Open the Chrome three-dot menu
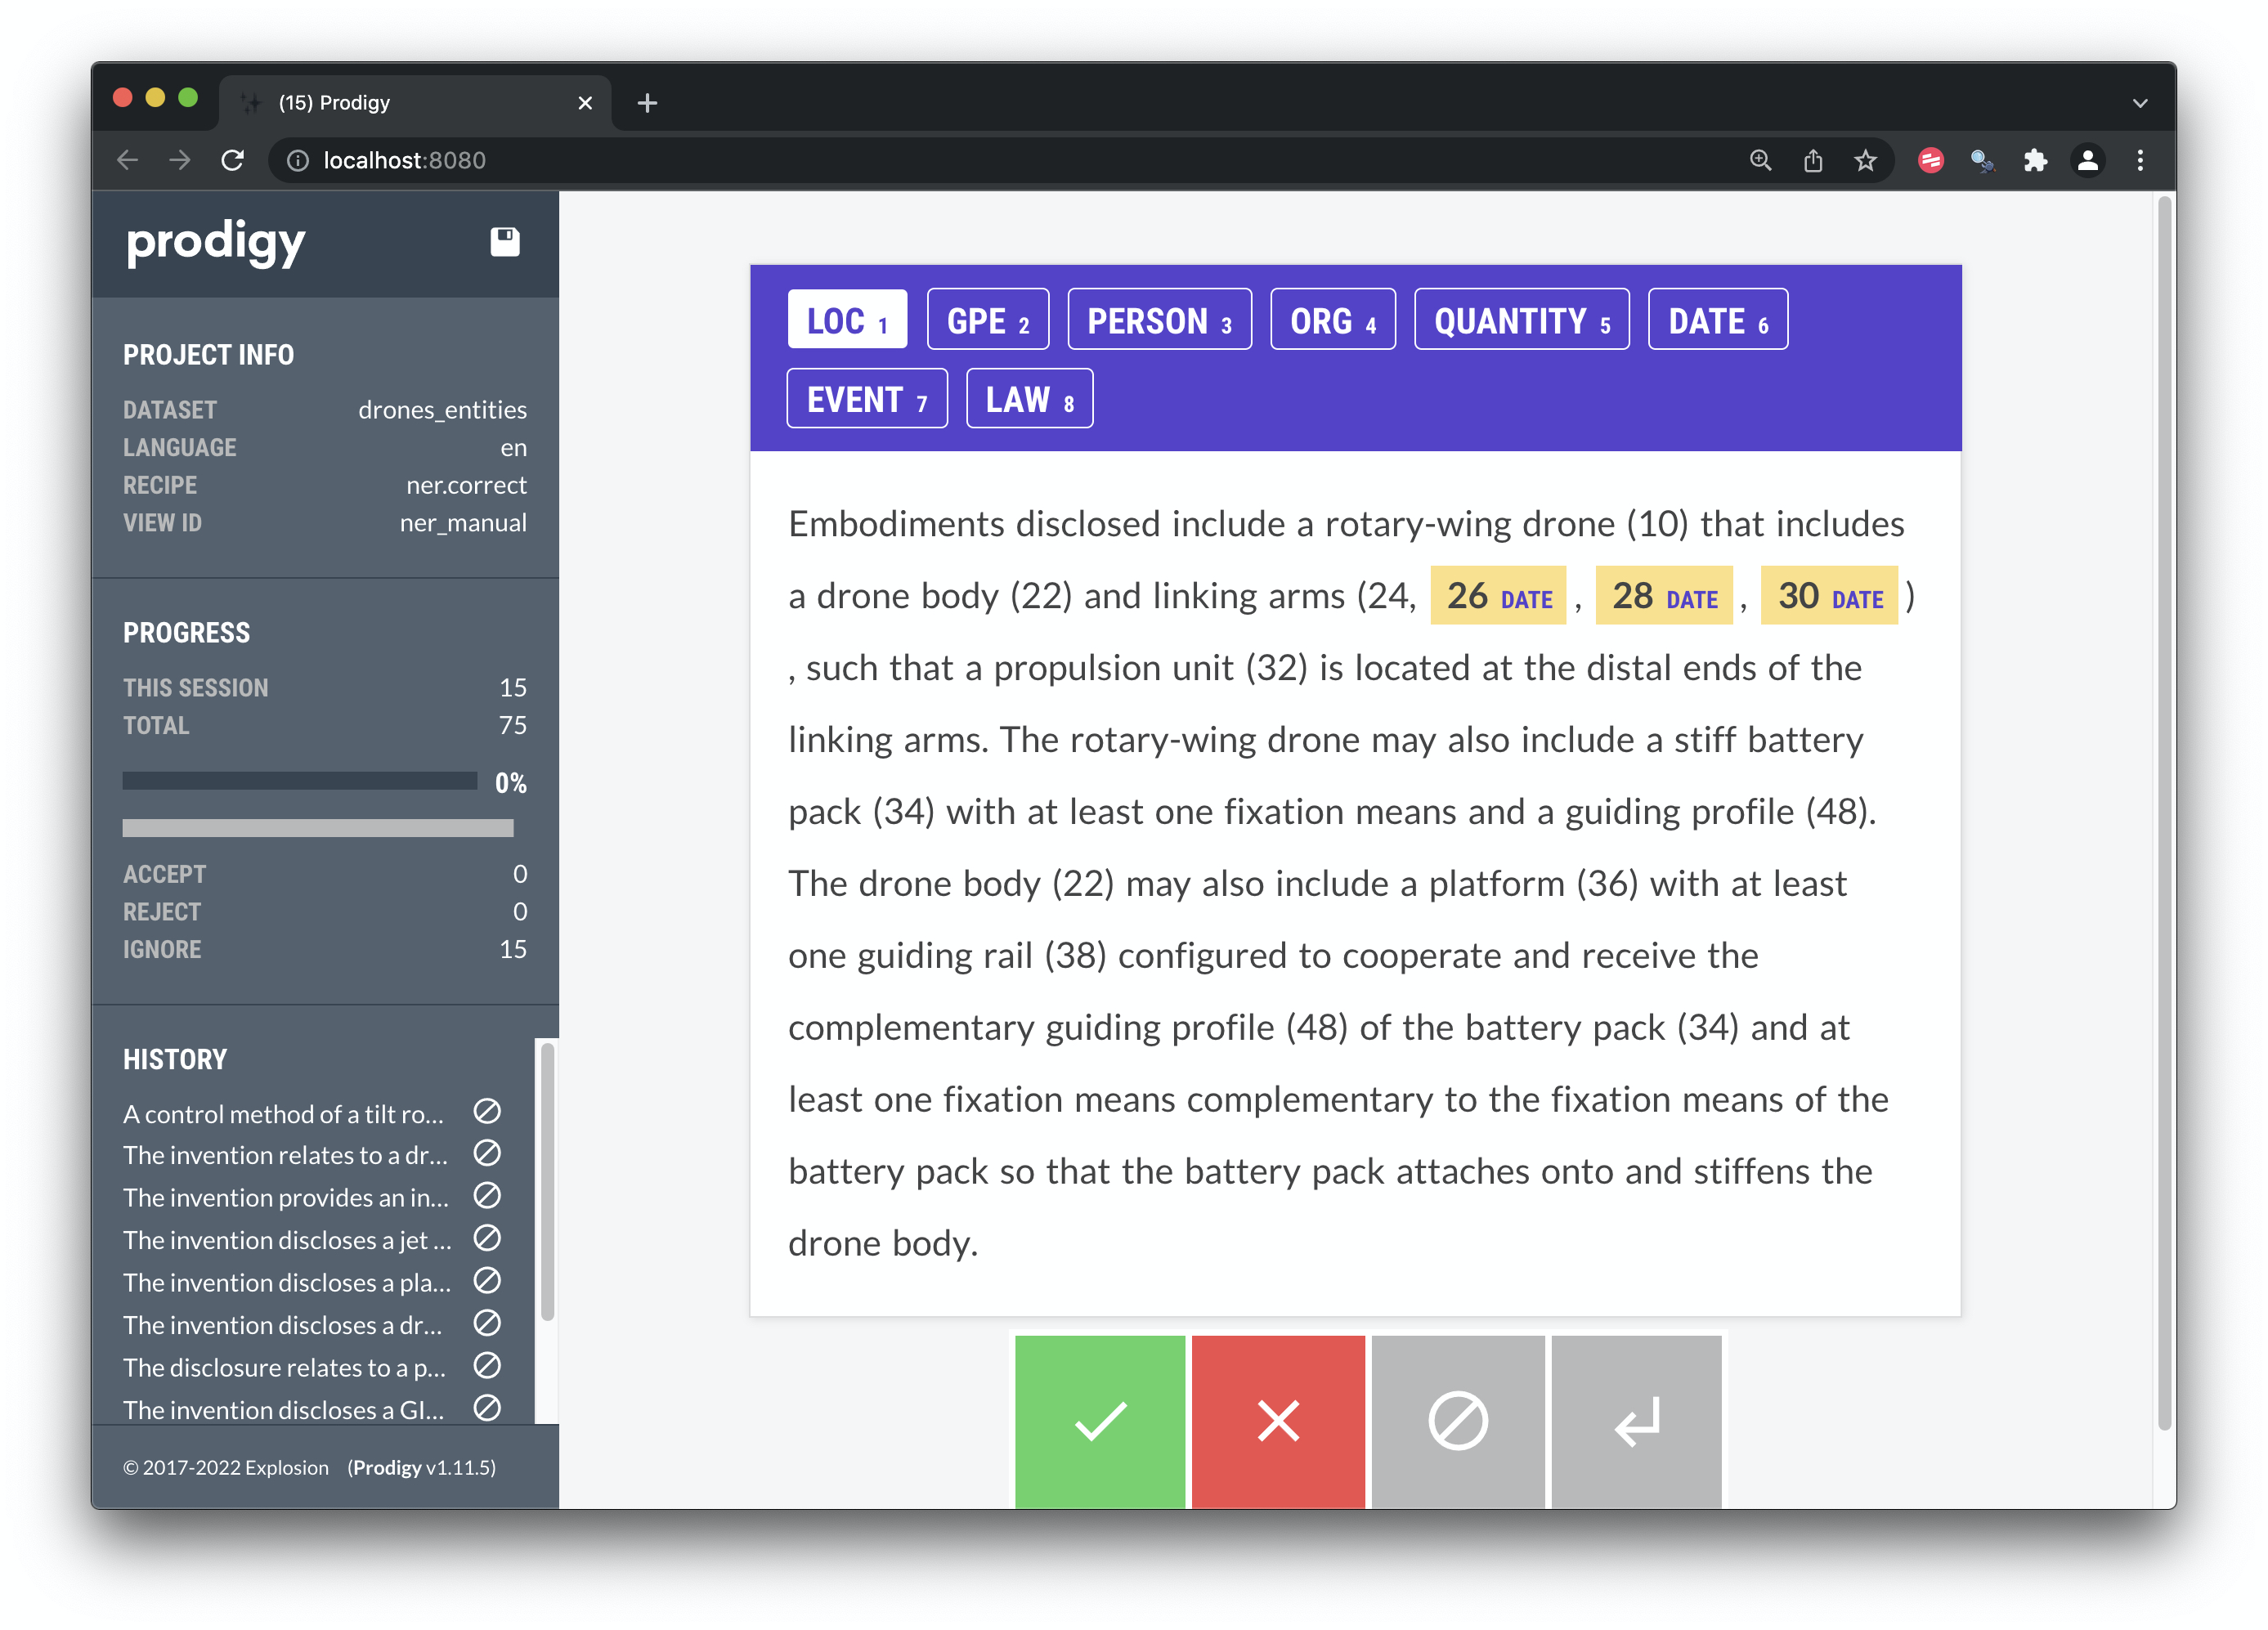 pos(2140,160)
